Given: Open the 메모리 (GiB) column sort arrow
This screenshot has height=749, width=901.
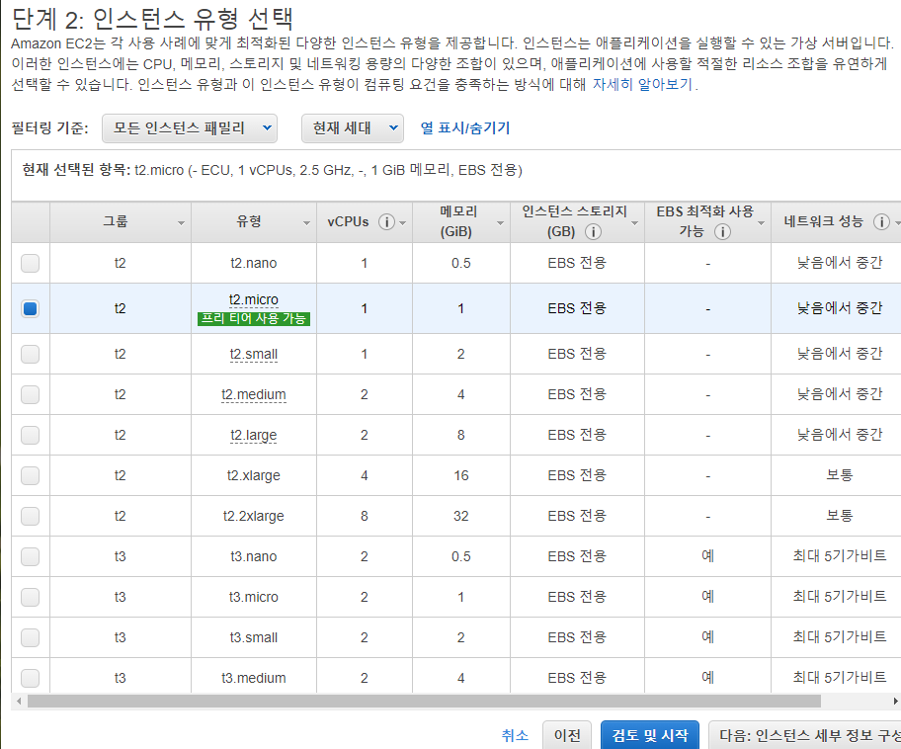Looking at the screenshot, I should pyautogui.click(x=500, y=223).
